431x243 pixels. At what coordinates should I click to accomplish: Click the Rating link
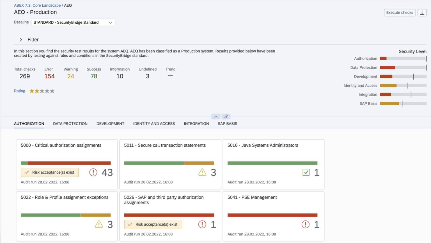19,91
